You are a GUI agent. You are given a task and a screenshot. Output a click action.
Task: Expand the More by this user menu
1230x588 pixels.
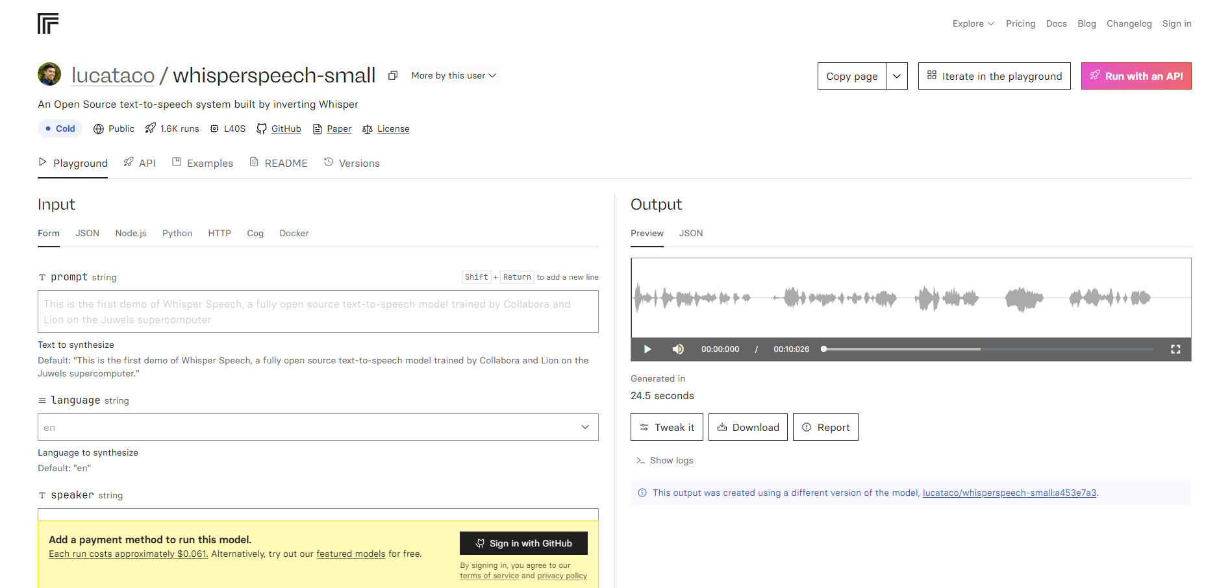pyautogui.click(x=453, y=75)
